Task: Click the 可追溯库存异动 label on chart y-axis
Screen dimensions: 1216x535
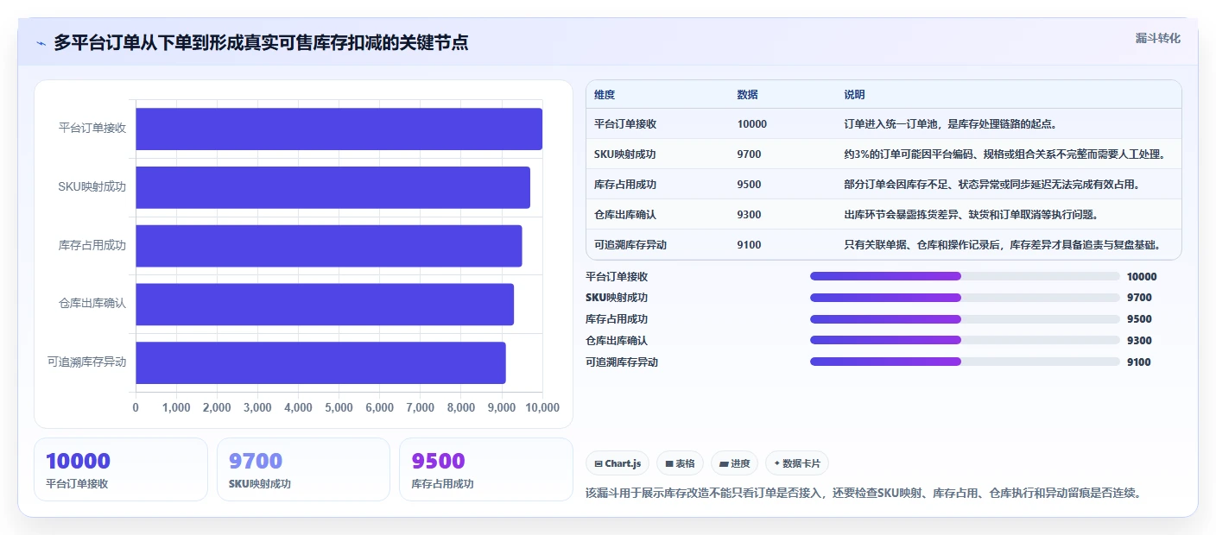Action: pos(87,362)
